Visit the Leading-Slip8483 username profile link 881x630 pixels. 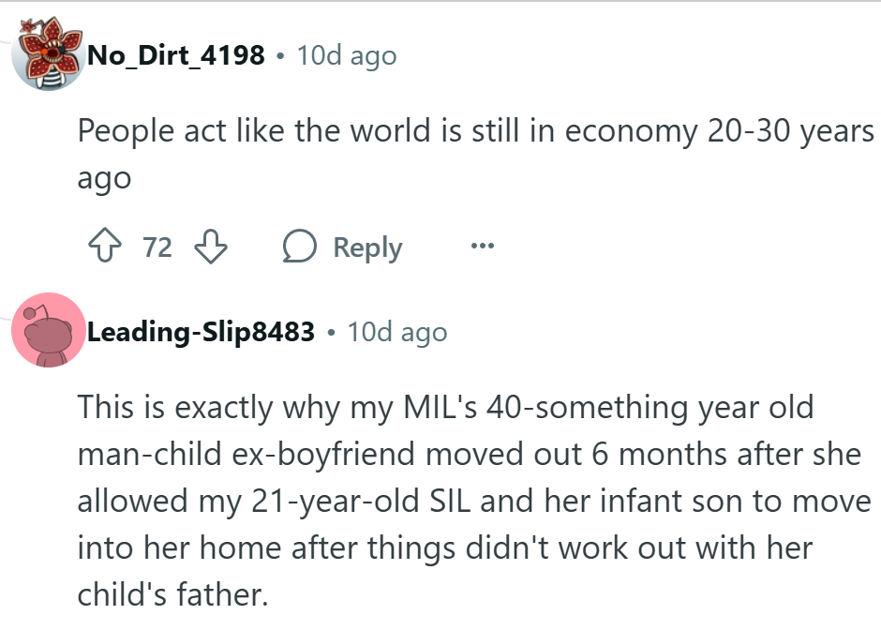pos(201,332)
